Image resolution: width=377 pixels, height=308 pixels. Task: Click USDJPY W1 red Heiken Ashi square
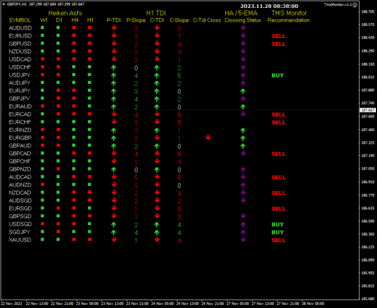43,75
